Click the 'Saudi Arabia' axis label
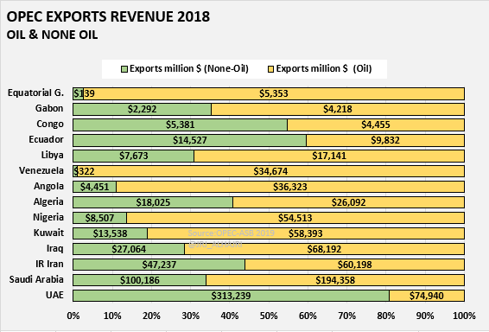This screenshot has width=489, height=332. tap(36, 279)
